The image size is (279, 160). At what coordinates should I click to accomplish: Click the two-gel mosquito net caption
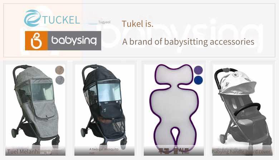click(104, 151)
